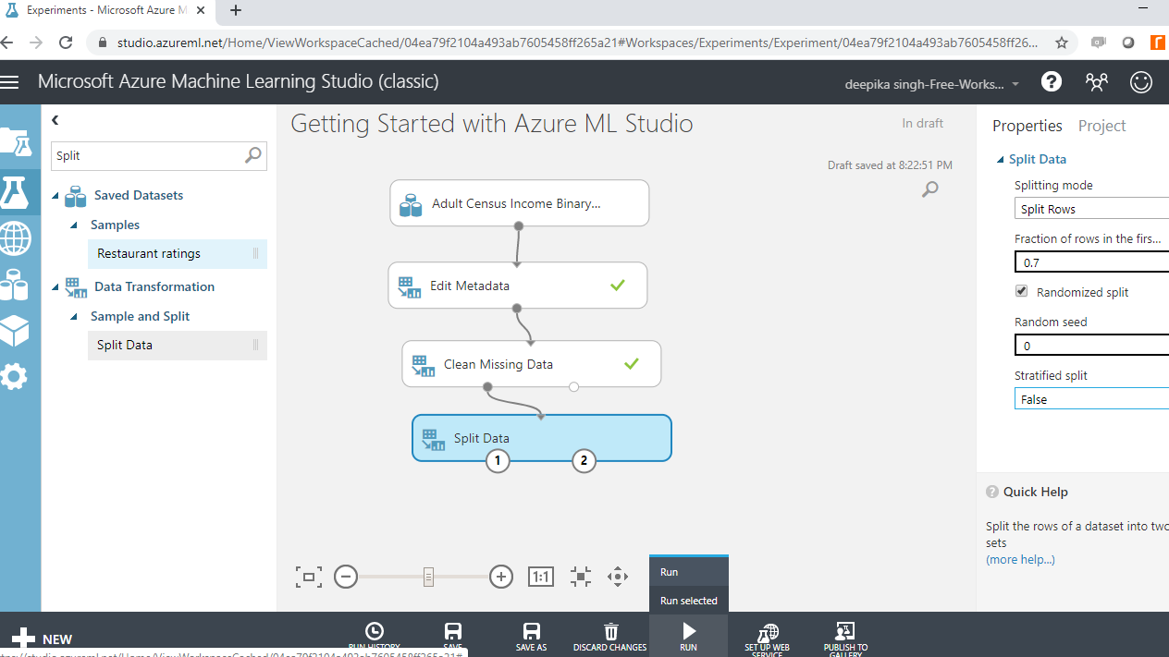Viewport: 1169px width, 657px height.
Task: Open the Help question mark icon
Action: coord(1052,81)
